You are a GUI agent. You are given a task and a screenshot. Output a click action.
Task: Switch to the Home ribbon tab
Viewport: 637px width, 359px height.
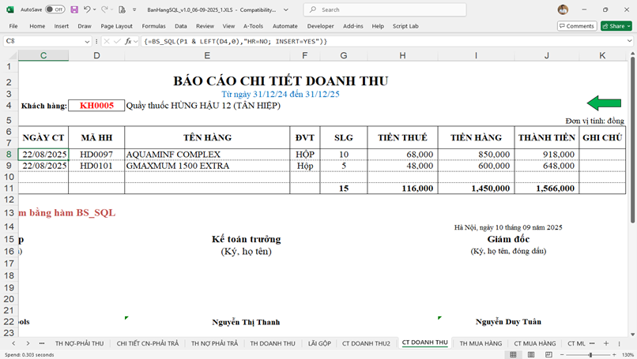(37, 26)
